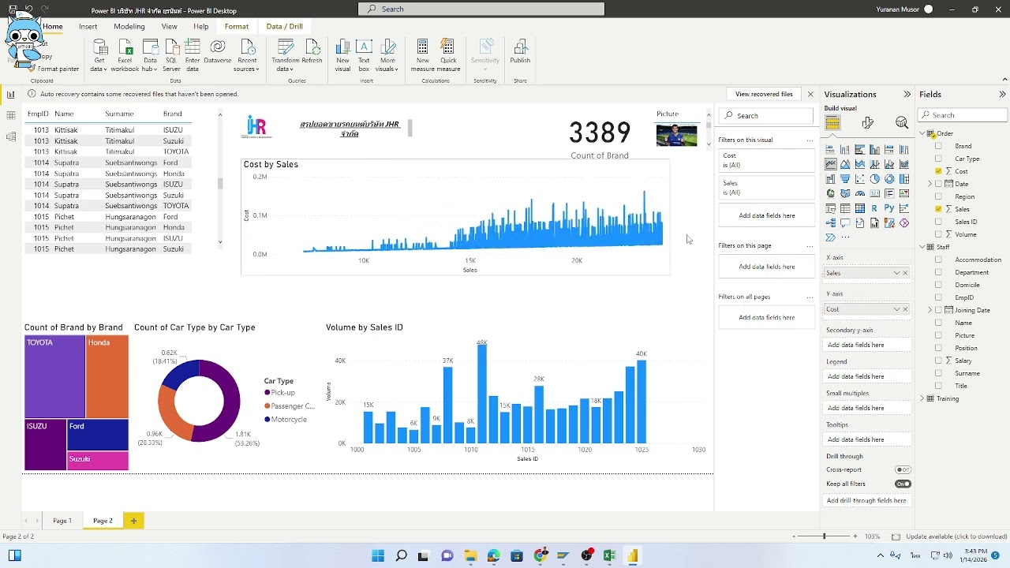Open the Help ribbon tab
The height and width of the screenshot is (568, 1010).
click(x=201, y=26)
